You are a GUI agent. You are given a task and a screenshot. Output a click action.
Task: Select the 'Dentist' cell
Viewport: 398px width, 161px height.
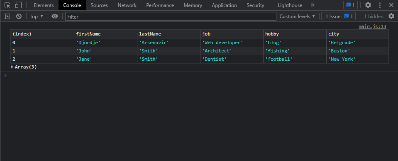tap(232, 59)
